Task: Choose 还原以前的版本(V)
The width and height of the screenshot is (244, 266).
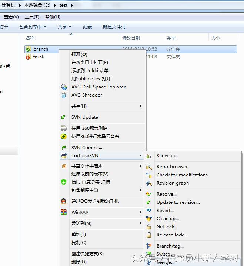Action: 90,174
